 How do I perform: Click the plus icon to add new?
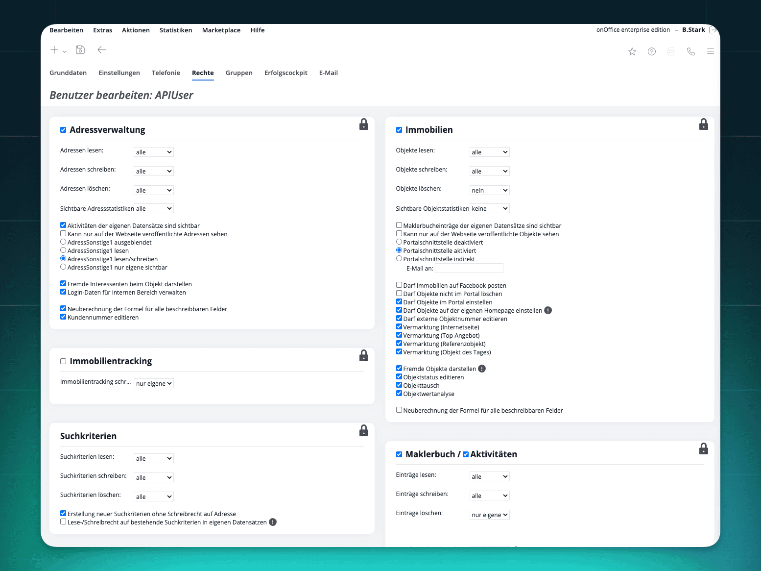(54, 50)
